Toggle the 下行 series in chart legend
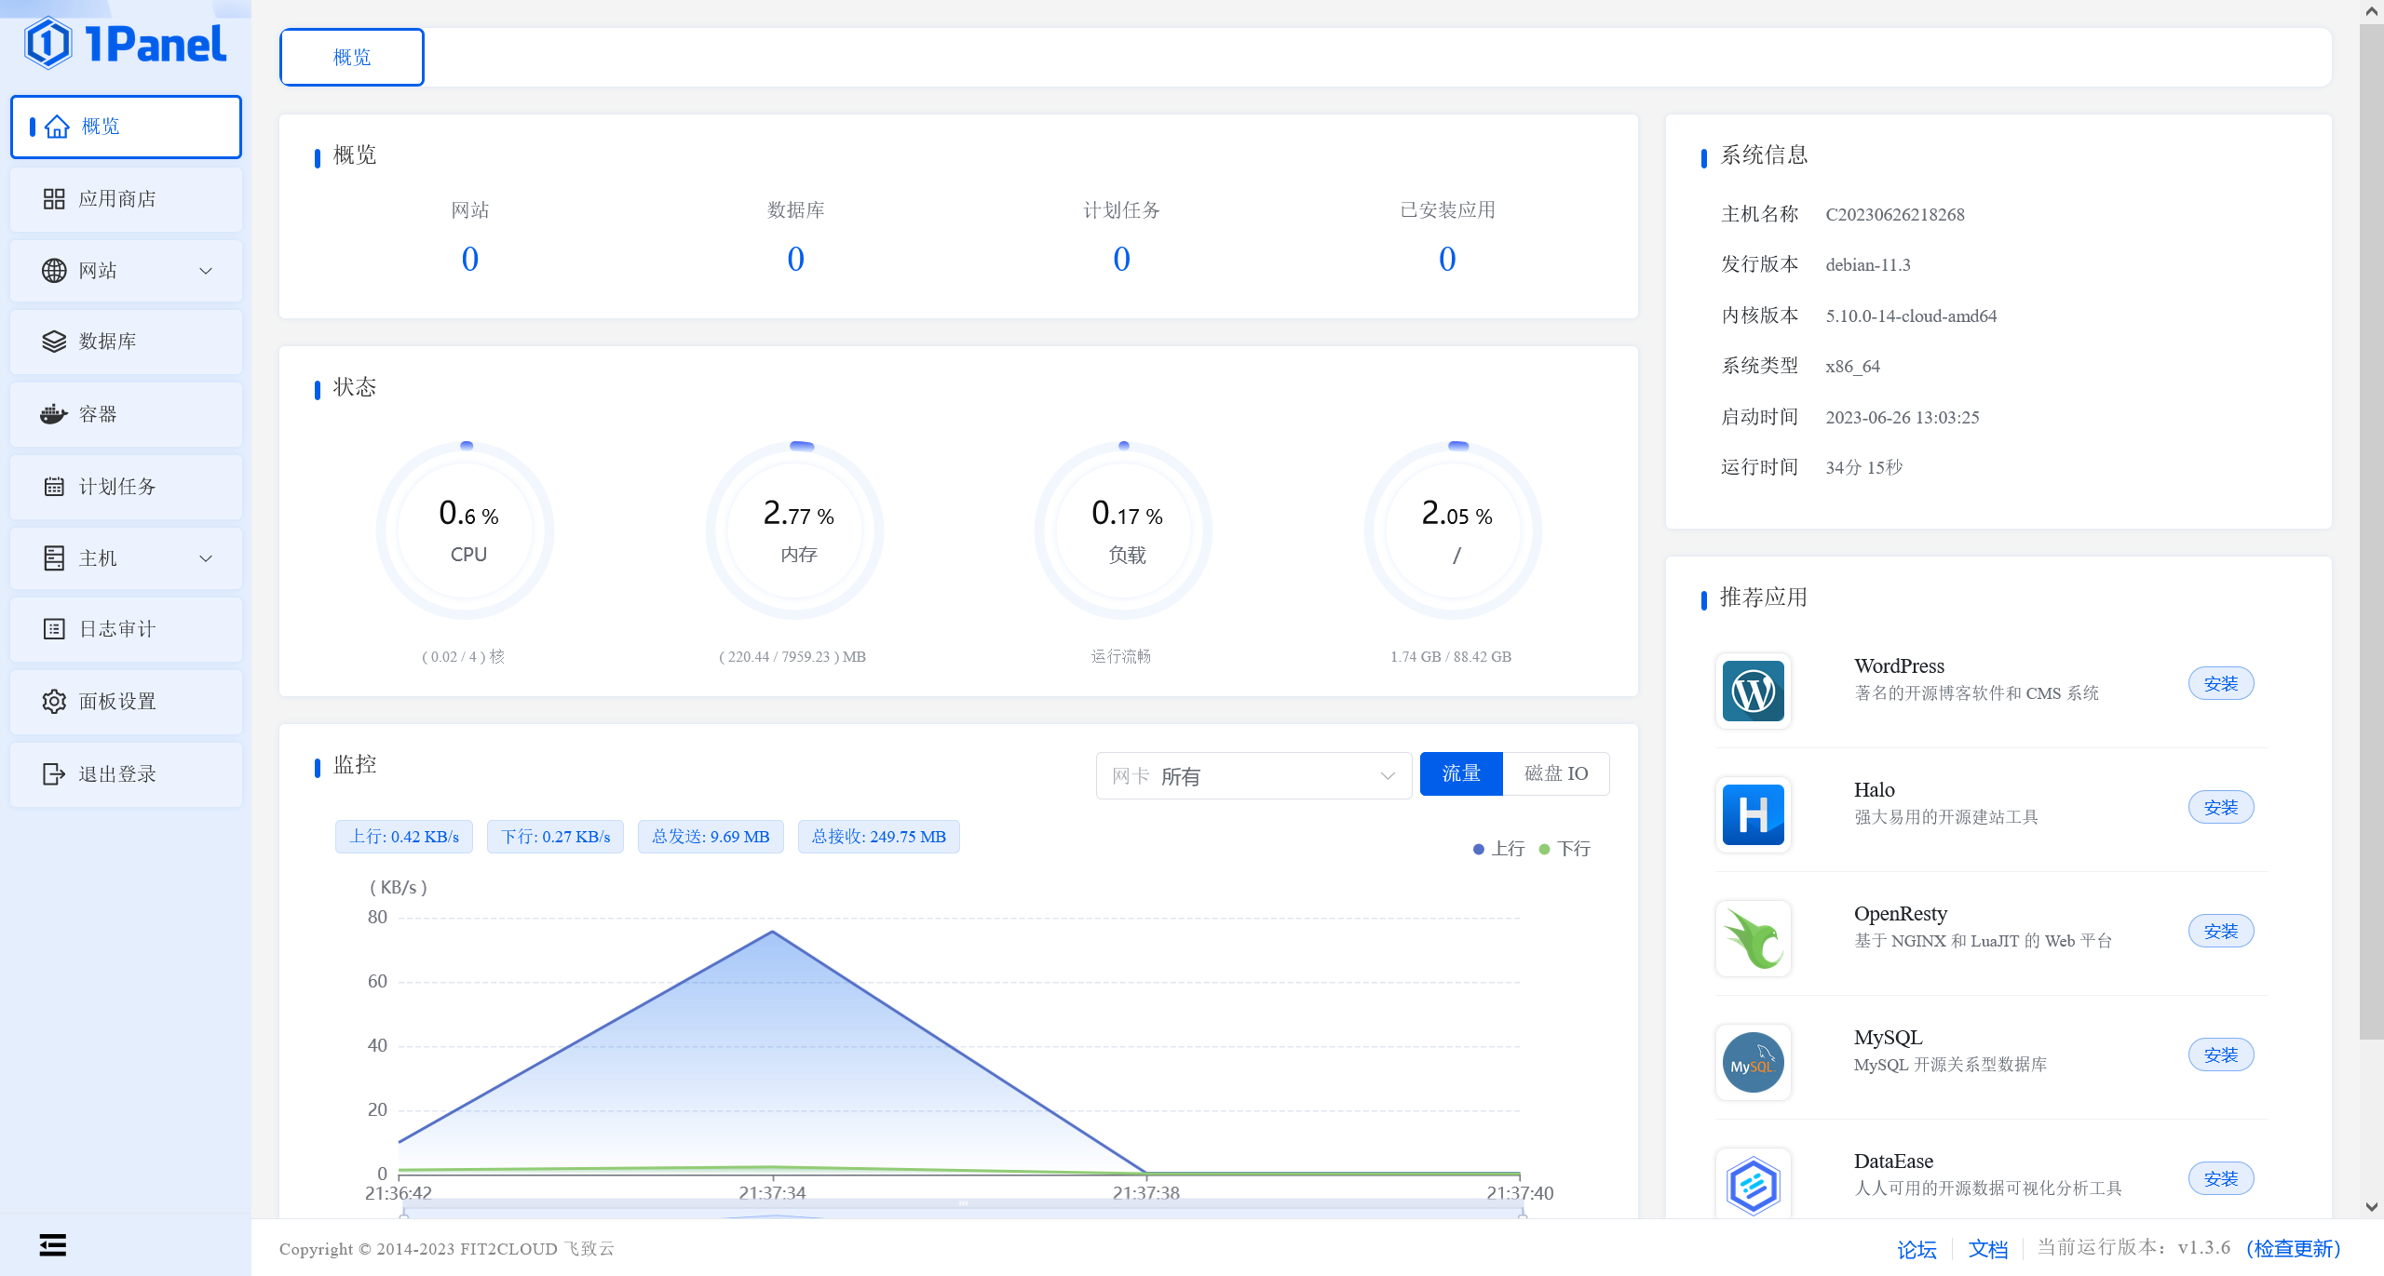Viewport: 2384px width, 1276px height. [1564, 849]
